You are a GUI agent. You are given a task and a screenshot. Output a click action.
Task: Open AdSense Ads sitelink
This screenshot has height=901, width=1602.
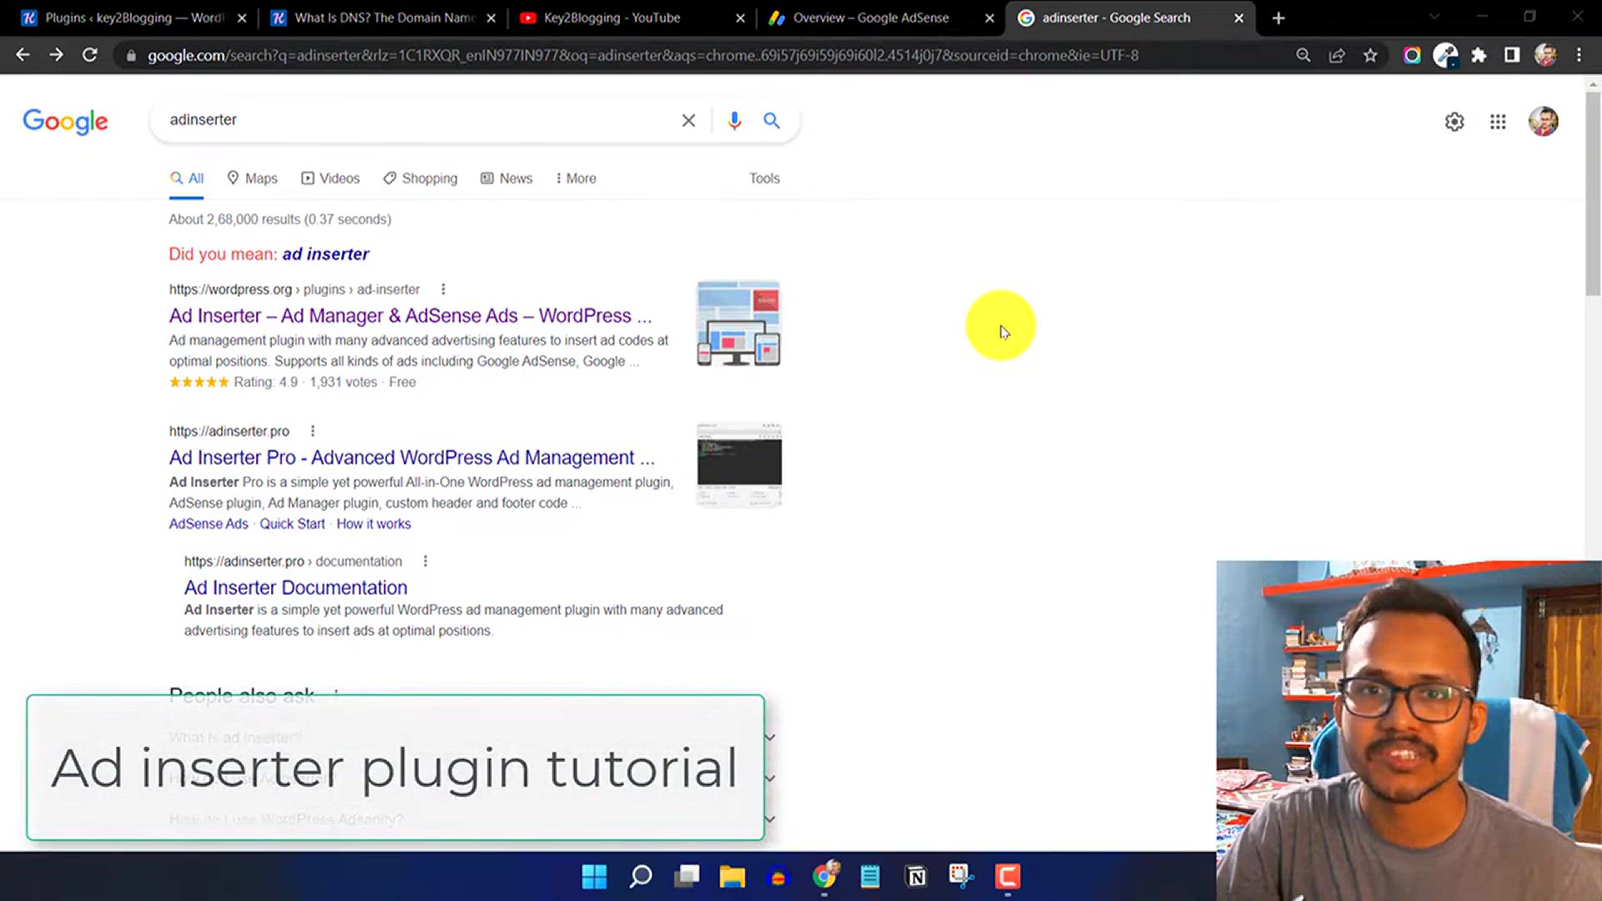click(x=209, y=524)
